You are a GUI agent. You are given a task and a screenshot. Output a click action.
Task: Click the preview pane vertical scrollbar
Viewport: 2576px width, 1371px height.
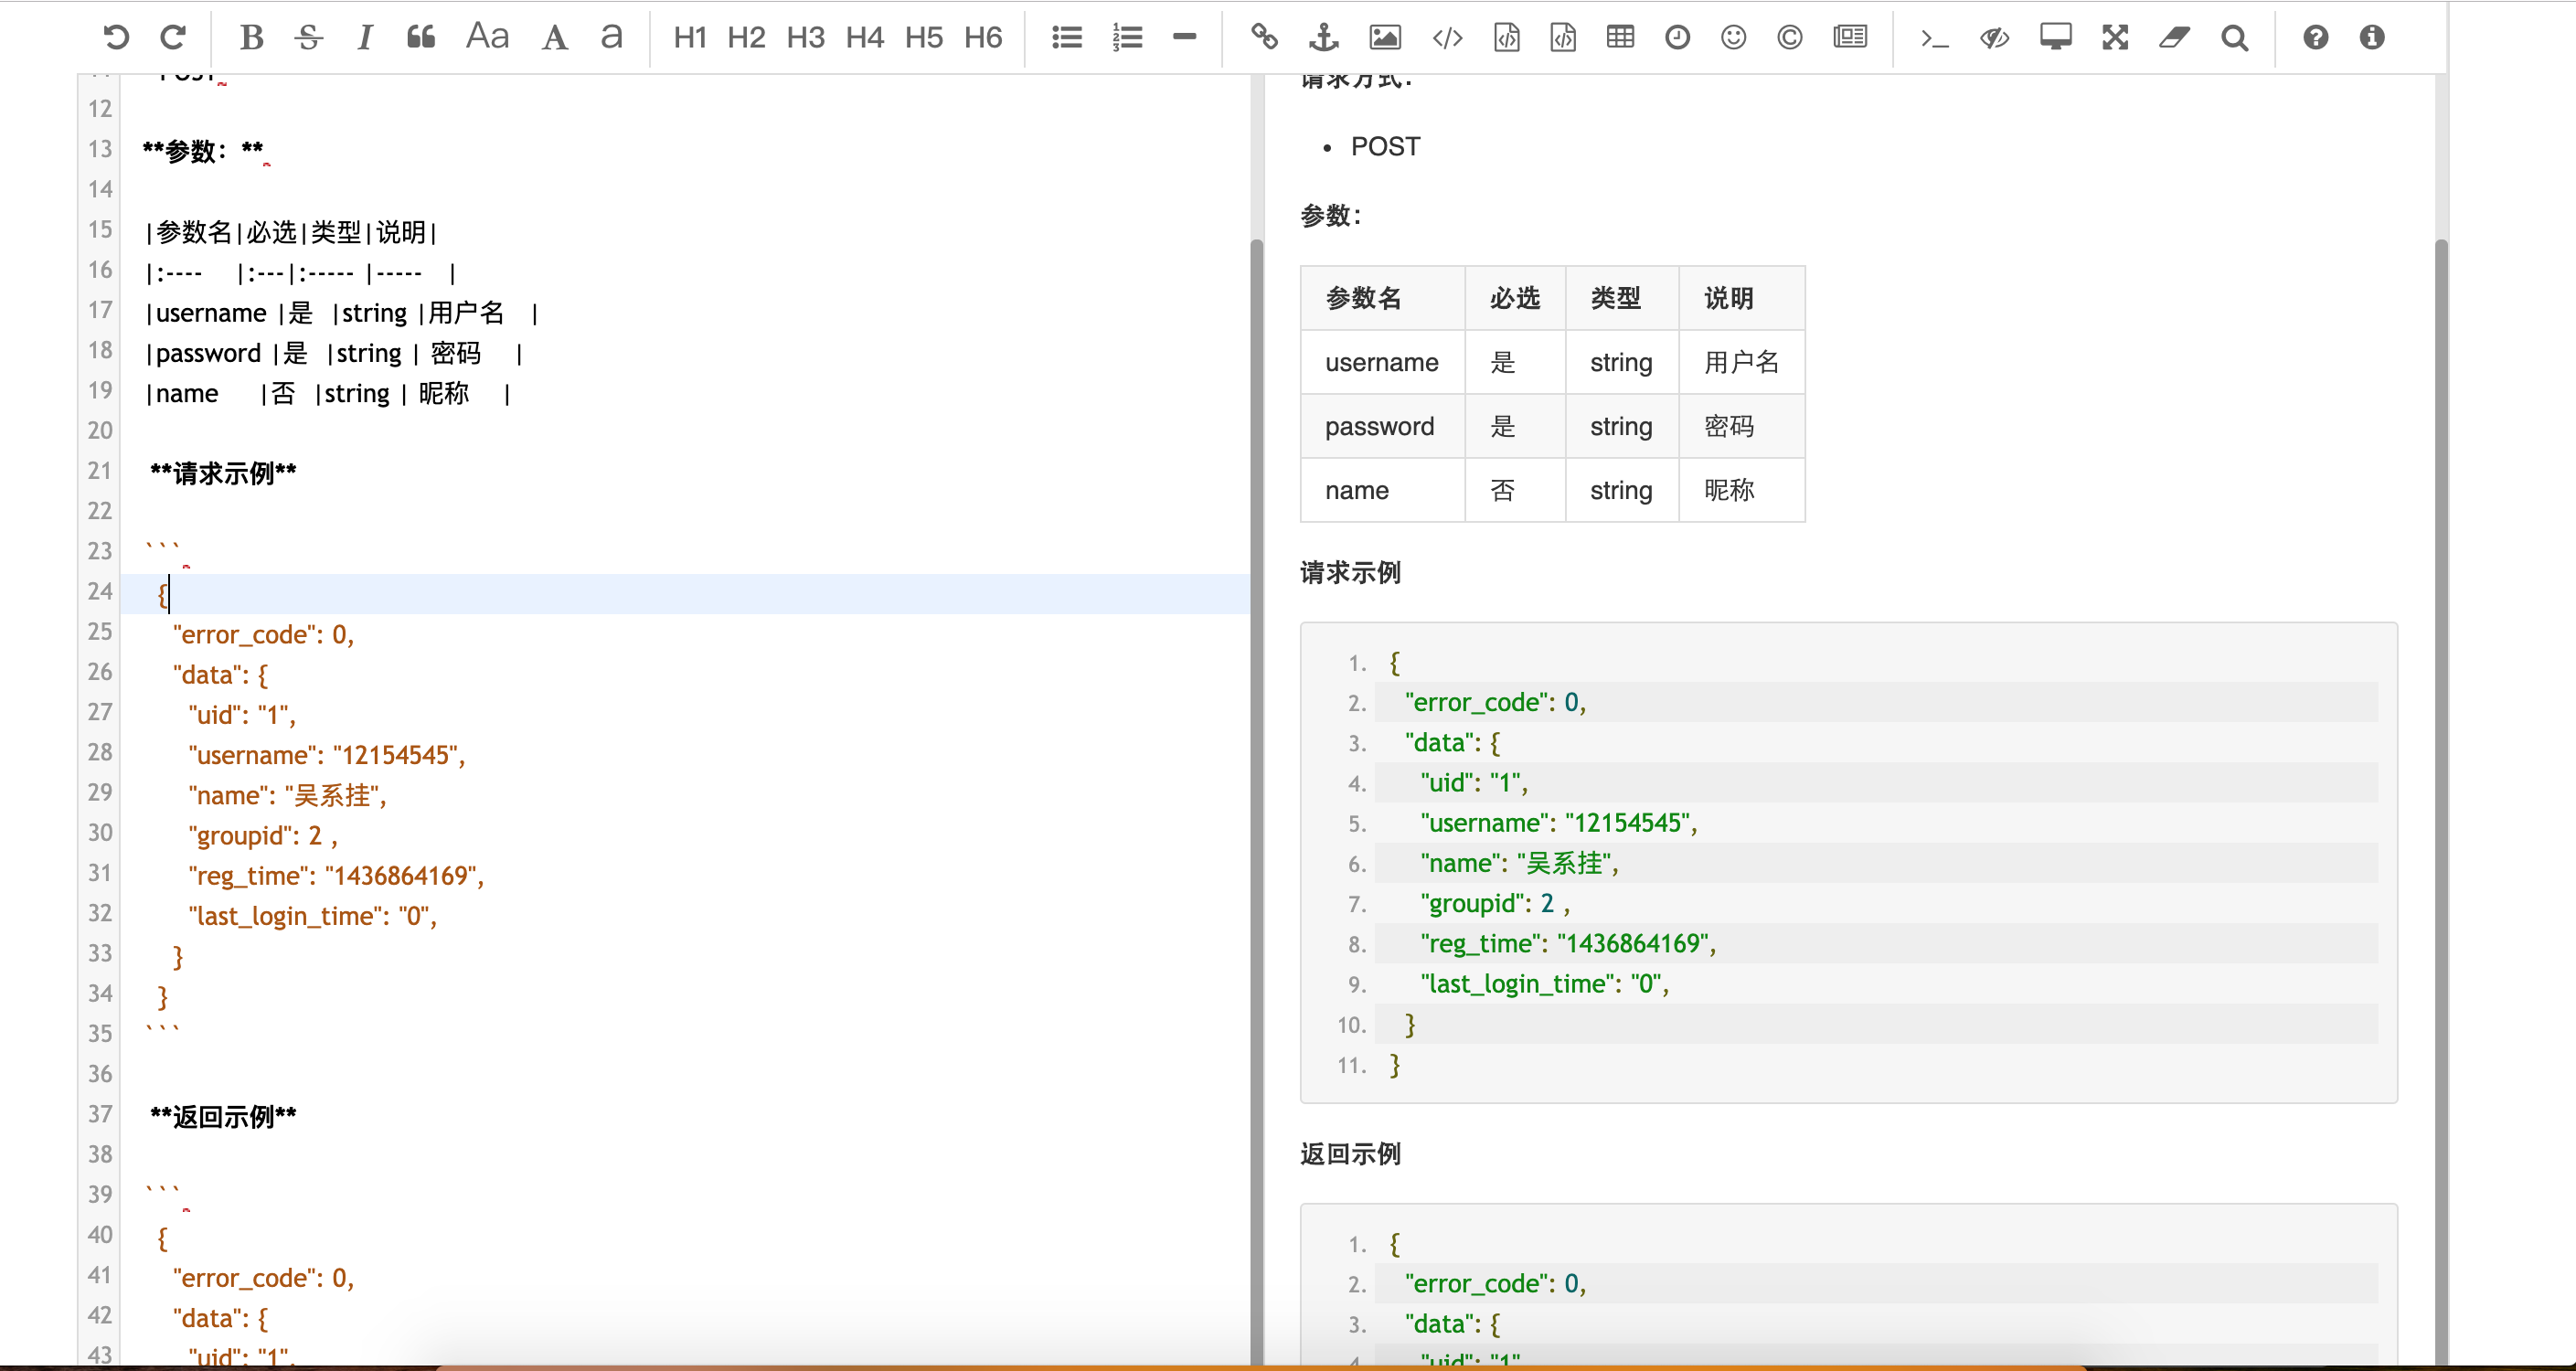pos(2441,800)
